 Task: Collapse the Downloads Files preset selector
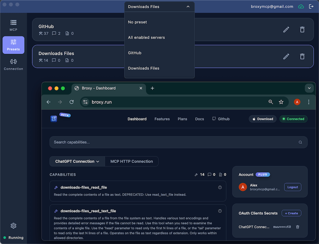[188, 6]
